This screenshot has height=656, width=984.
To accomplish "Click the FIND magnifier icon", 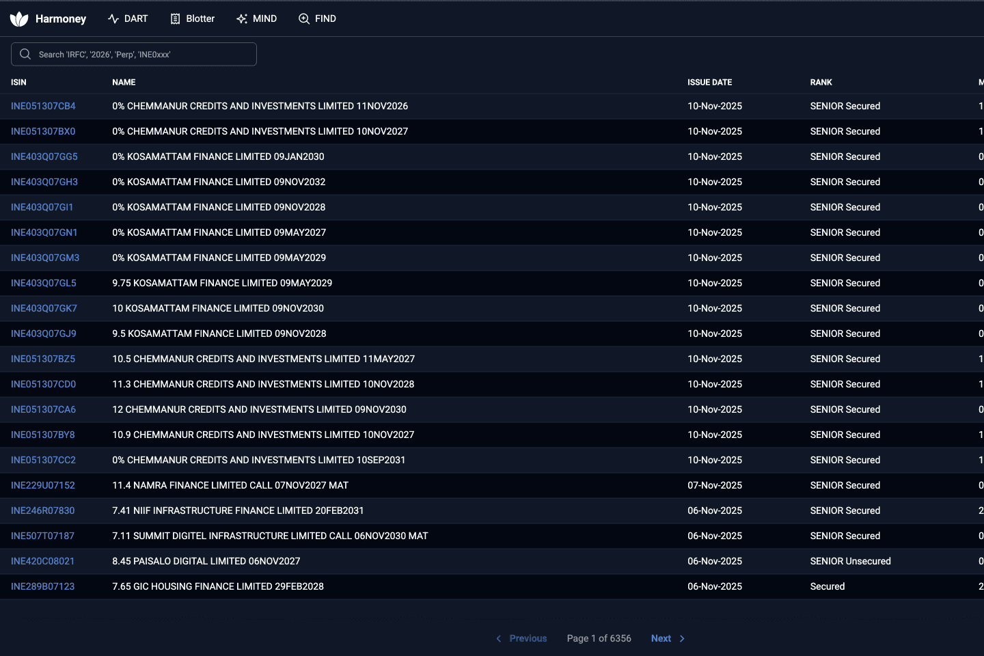I will 304,19.
